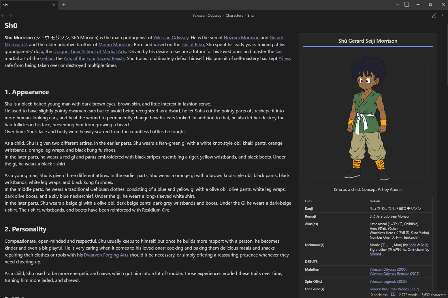
Task: Click the book icon in status bar
Action: tap(393, 295)
